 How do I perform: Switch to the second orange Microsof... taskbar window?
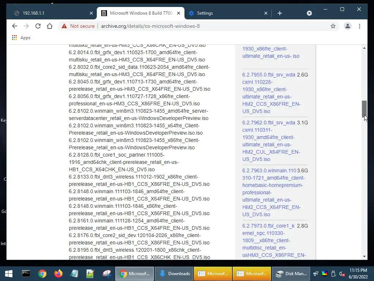click(x=252, y=274)
